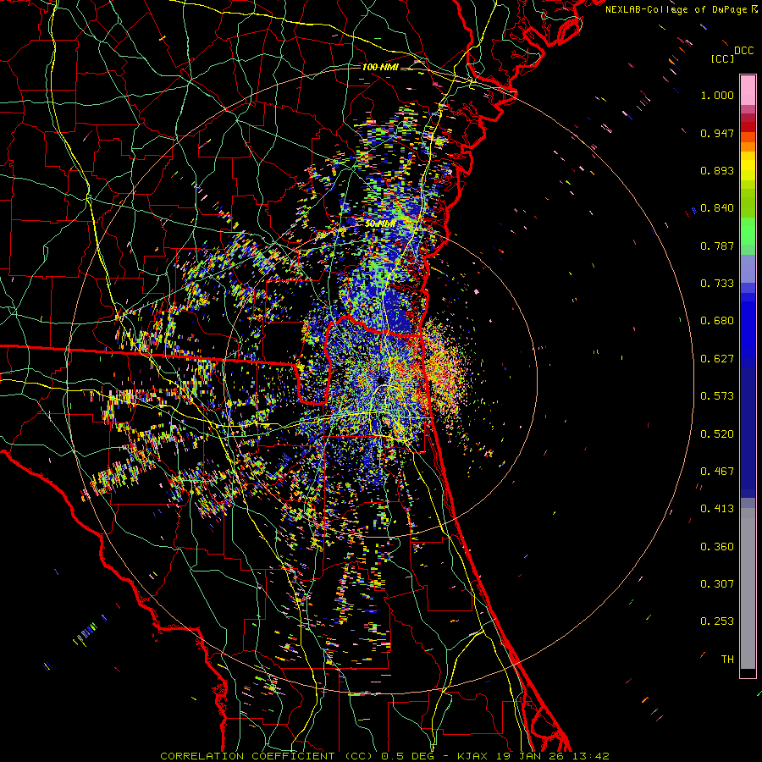The image size is (762, 762).
Task: Select the 50 NMI range ring label
Action: (x=380, y=224)
